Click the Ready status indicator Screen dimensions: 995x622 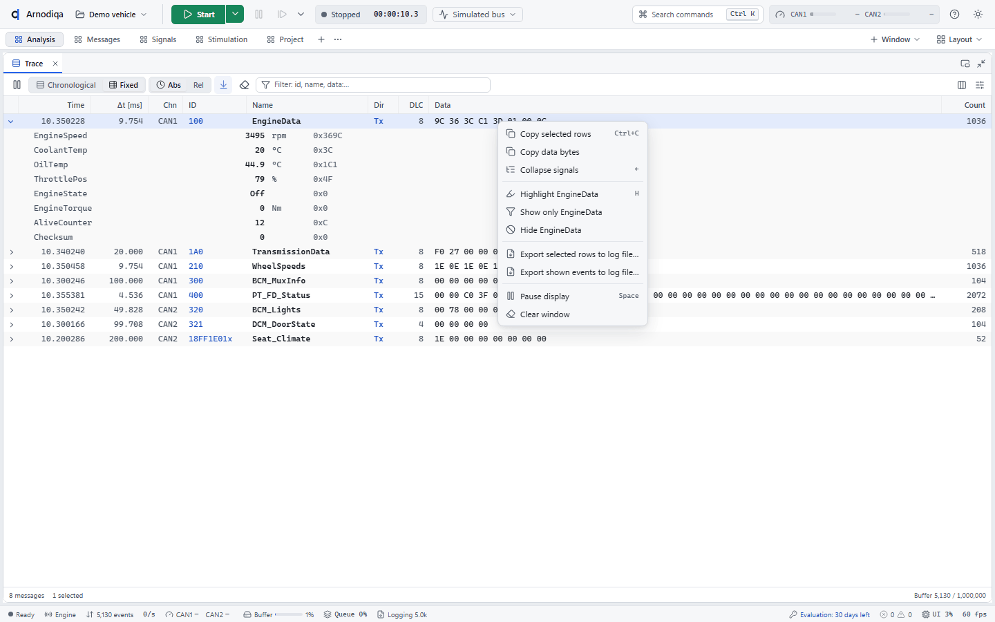pyautogui.click(x=21, y=614)
